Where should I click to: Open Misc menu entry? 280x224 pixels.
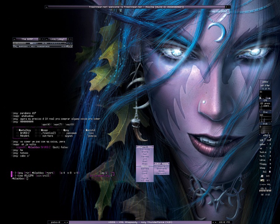click(145, 164)
